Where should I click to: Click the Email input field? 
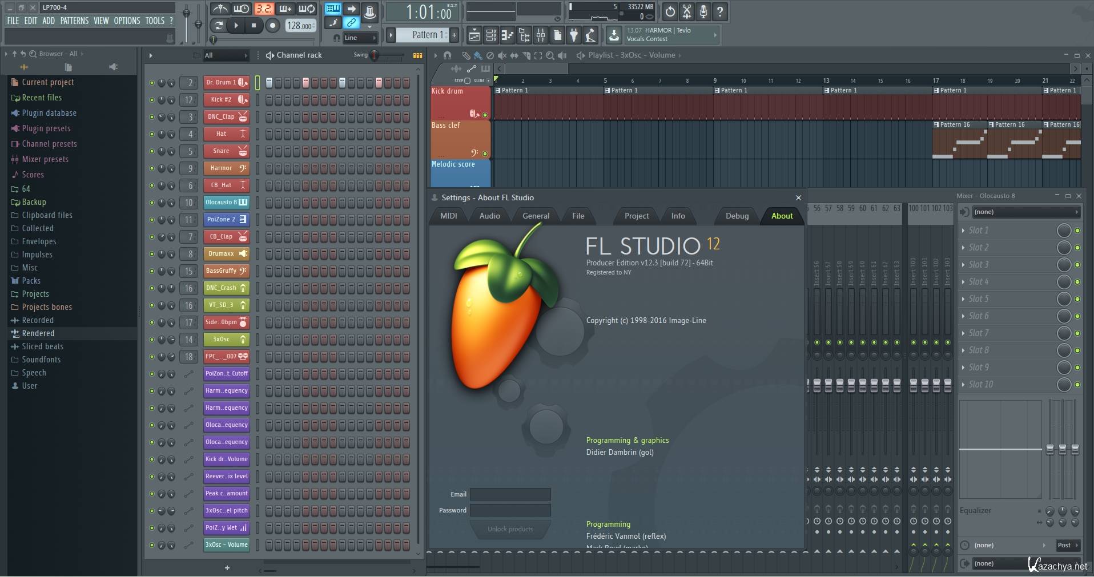(510, 494)
